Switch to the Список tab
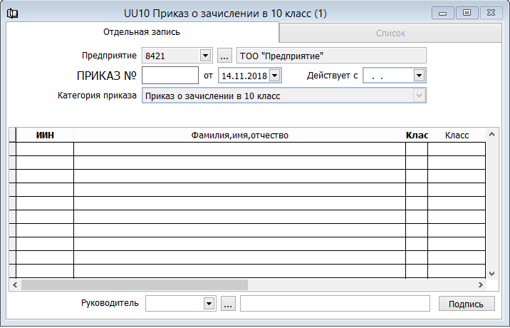The height and width of the screenshot is (328, 510). tap(390, 33)
